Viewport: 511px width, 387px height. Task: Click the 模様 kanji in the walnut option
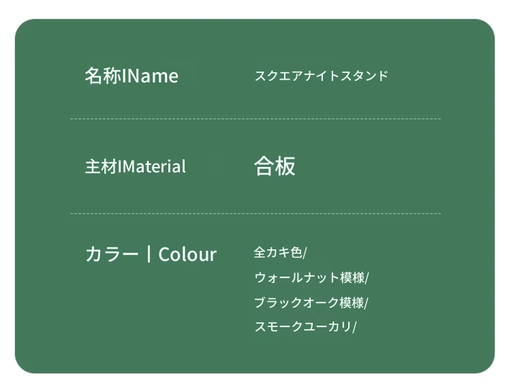click(352, 278)
